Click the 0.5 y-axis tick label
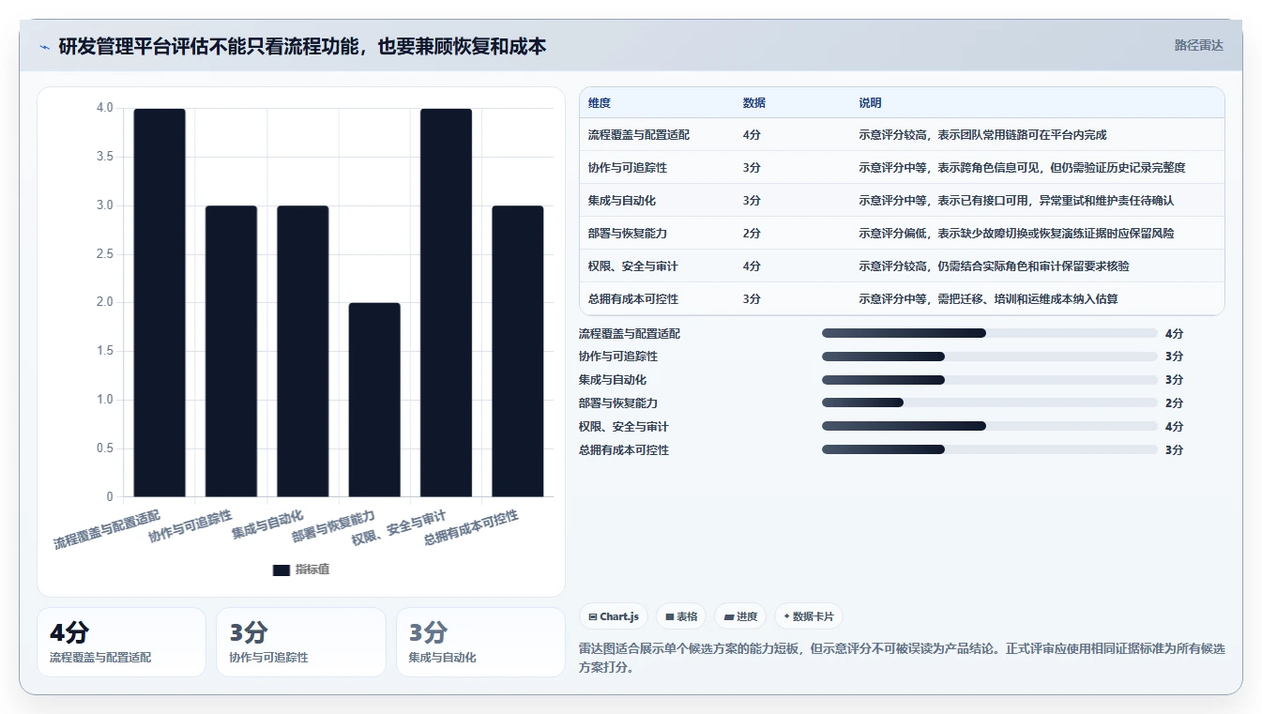Screen dimensions: 1262x714 click(x=104, y=448)
